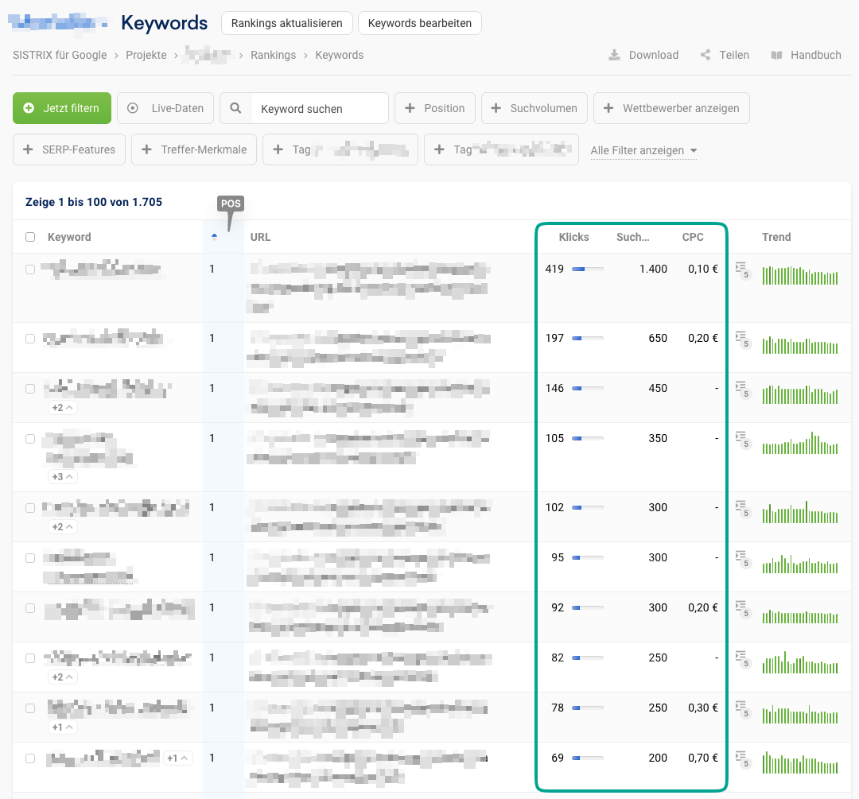Click the Klicks bar for 419 clicks

click(x=587, y=270)
